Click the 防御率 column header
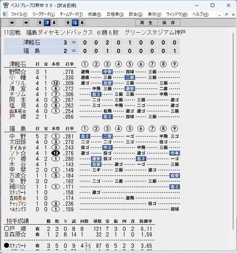This screenshot has width=237, height=253. click(146, 221)
